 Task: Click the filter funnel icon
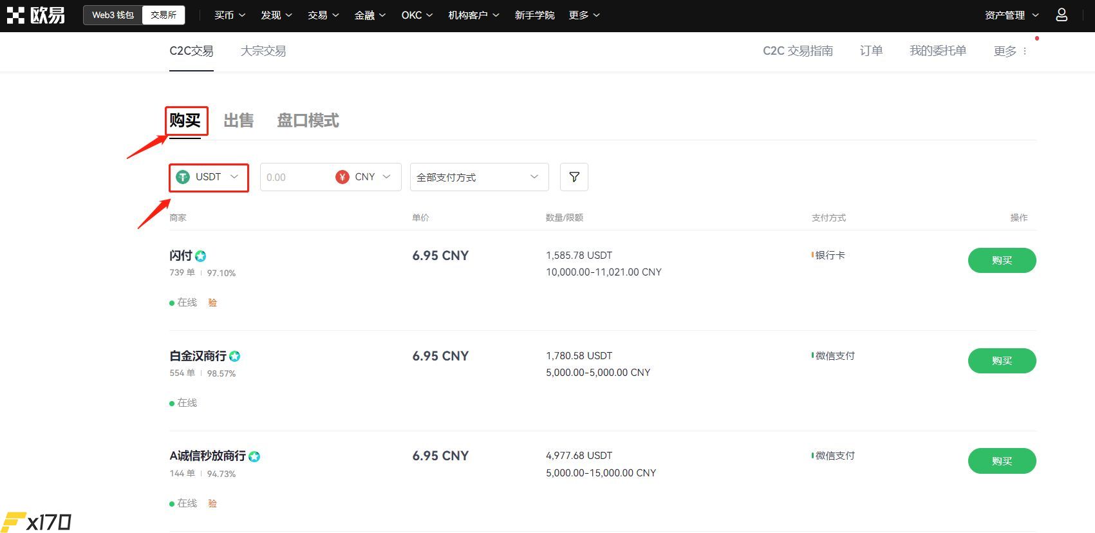[574, 177]
